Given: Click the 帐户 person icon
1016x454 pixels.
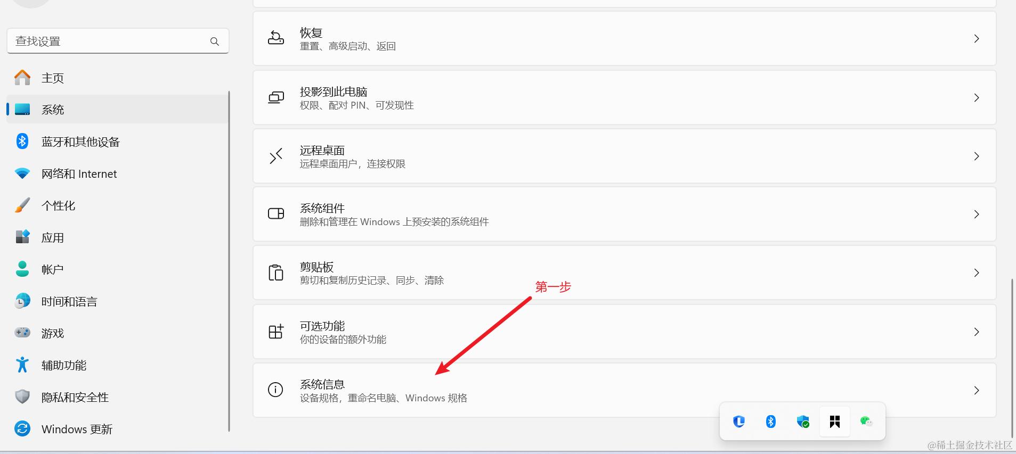Looking at the screenshot, I should point(22,269).
